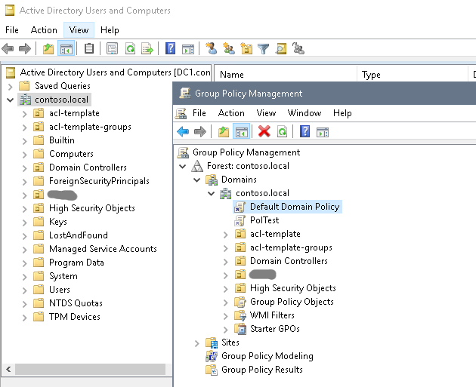Click blue Back arrow in Group Policy Management

click(x=183, y=131)
